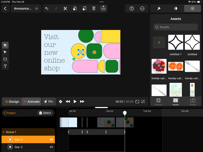Select the Text tool

tap(5, 66)
